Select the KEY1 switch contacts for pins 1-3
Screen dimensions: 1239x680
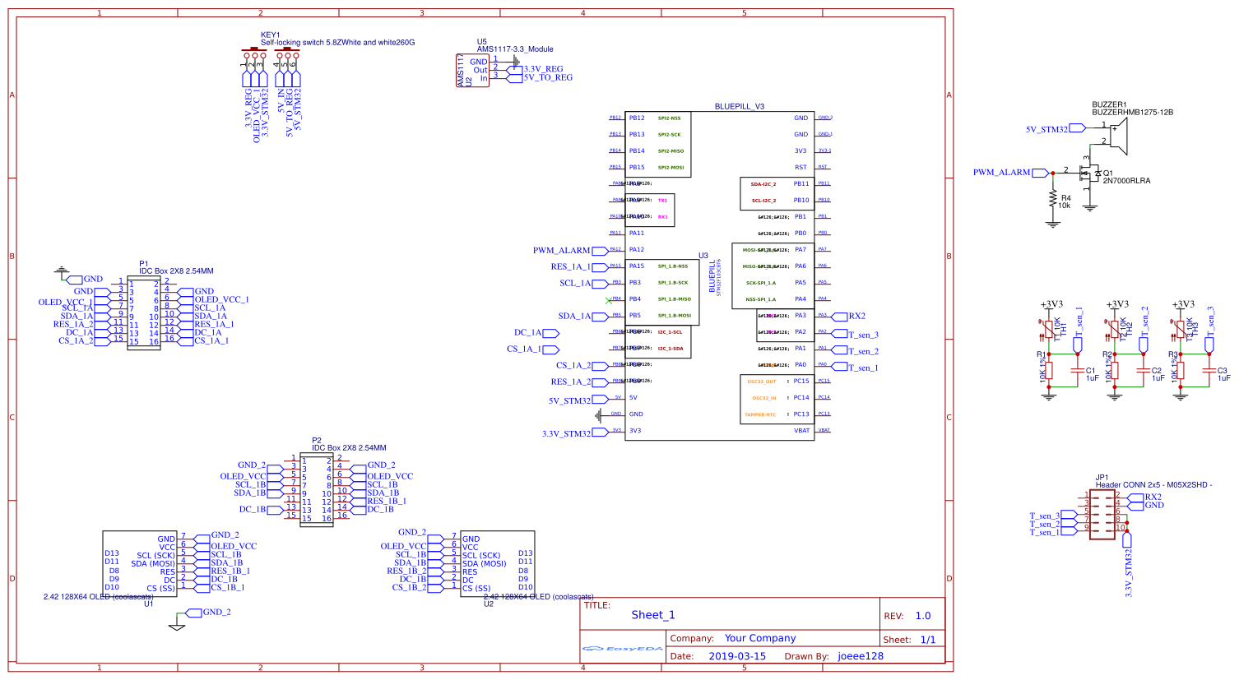click(254, 53)
